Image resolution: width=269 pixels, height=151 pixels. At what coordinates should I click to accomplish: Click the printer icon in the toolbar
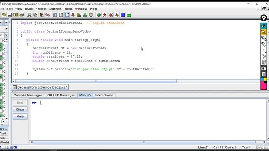[x=22, y=15]
